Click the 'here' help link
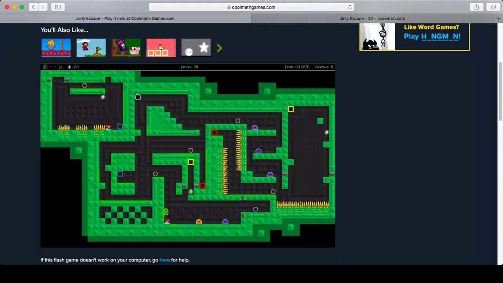Image resolution: width=503 pixels, height=283 pixels. tap(165, 260)
